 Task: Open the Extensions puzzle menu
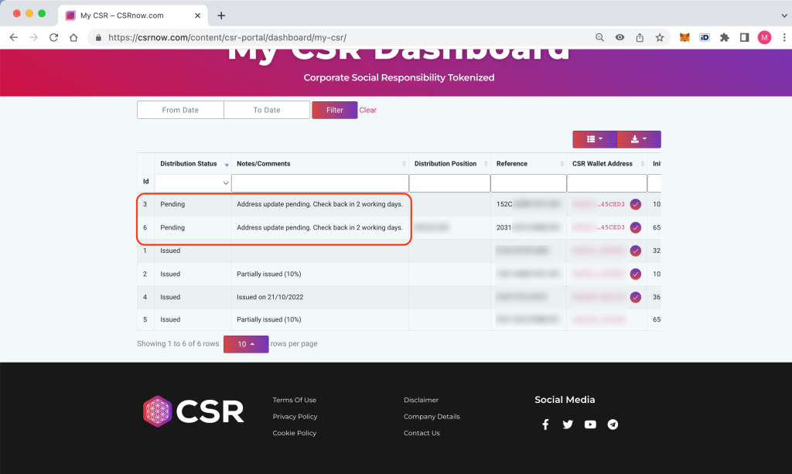click(x=724, y=37)
